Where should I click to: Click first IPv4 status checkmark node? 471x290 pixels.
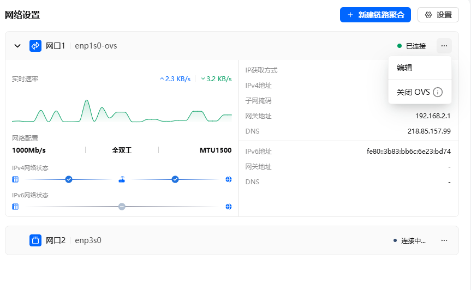[69, 179]
